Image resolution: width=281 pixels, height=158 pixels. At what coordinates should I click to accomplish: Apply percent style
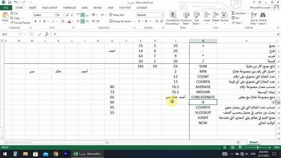(146, 21)
